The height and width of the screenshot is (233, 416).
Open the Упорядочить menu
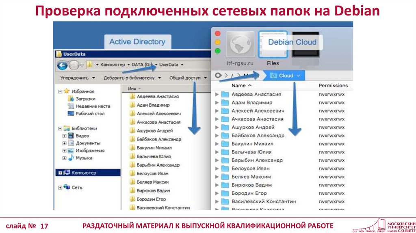pyautogui.click(x=78, y=78)
